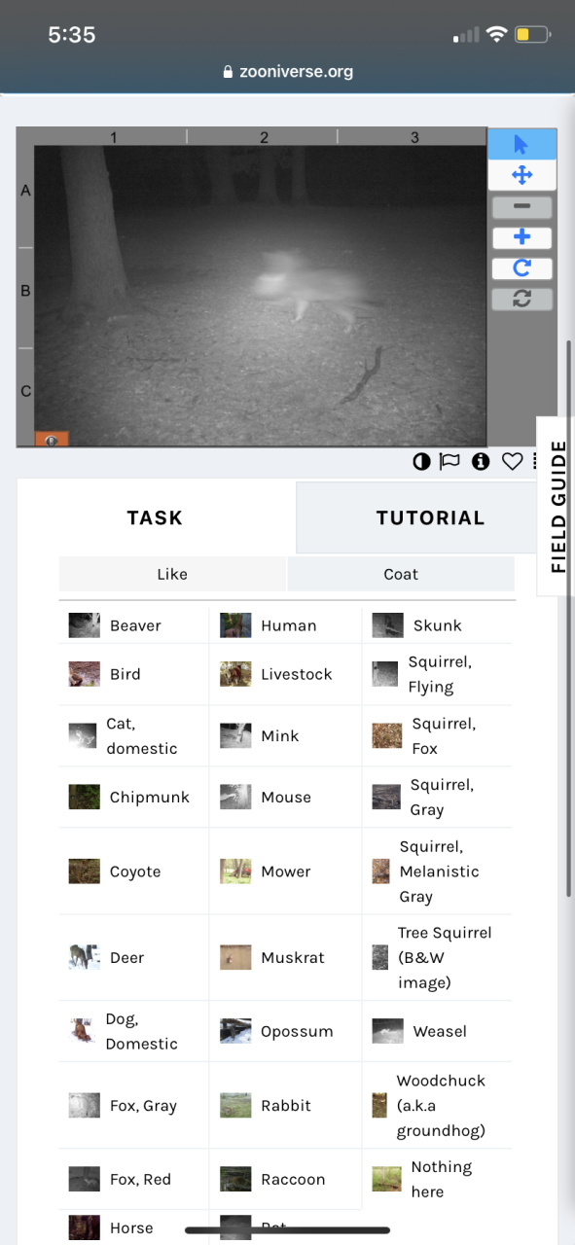Viewport: 575px width, 1245px height.
Task: Zoom in with the plus button
Action: click(x=521, y=237)
